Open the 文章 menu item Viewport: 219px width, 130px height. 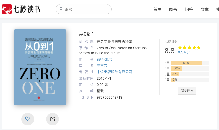point(205,9)
